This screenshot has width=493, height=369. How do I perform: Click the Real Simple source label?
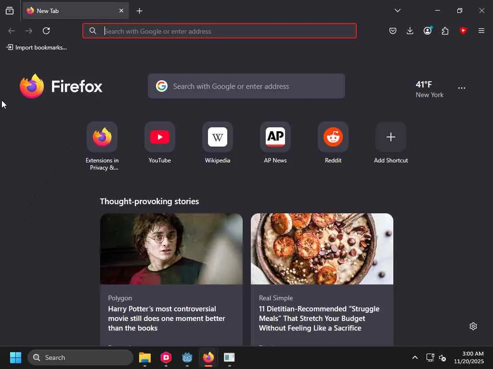276,298
